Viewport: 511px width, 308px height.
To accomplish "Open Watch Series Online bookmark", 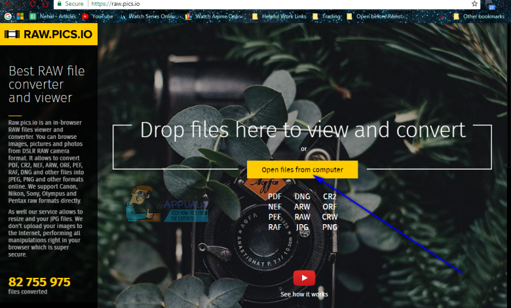I will pos(148,16).
